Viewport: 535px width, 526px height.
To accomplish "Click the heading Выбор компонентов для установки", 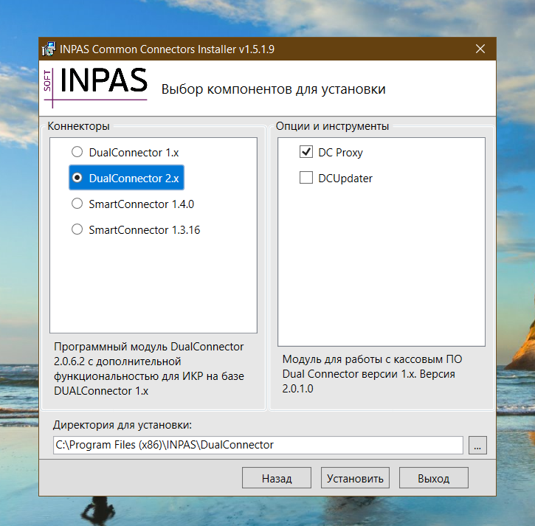I will pos(273,90).
